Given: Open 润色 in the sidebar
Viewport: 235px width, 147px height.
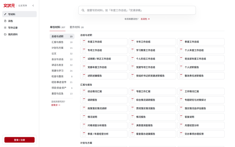Looking at the screenshot, I should [20, 21].
